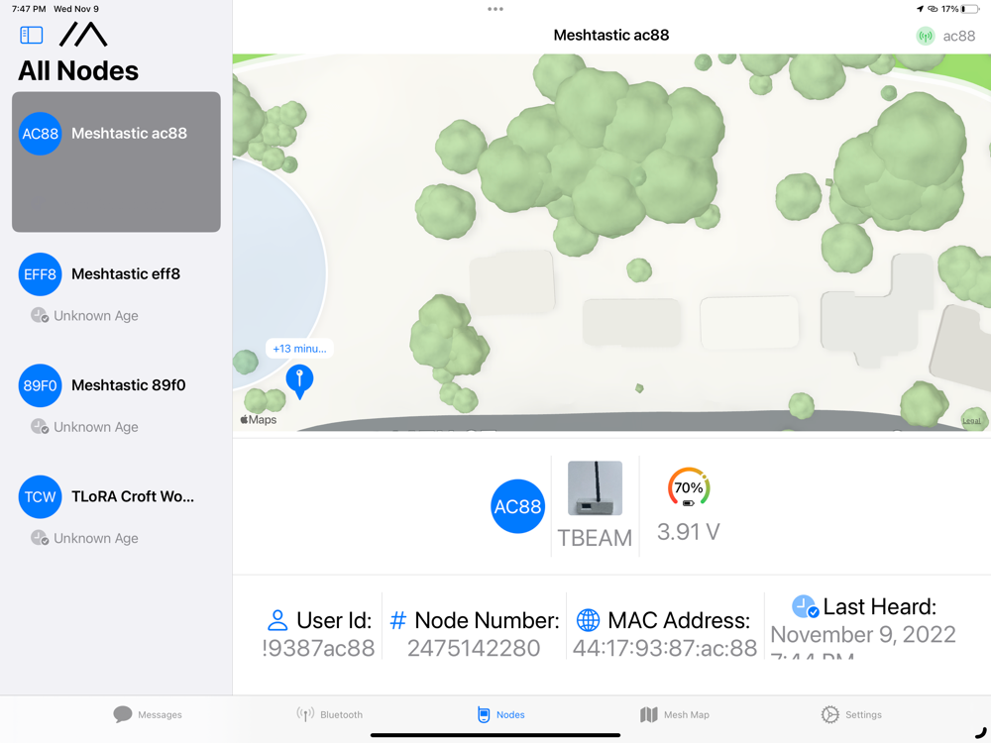Click the ac88 connection label at top right
This screenshot has width=991, height=743.
[958, 36]
